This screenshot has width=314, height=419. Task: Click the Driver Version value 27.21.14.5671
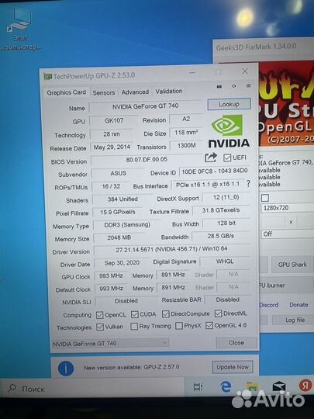[x=171, y=249]
